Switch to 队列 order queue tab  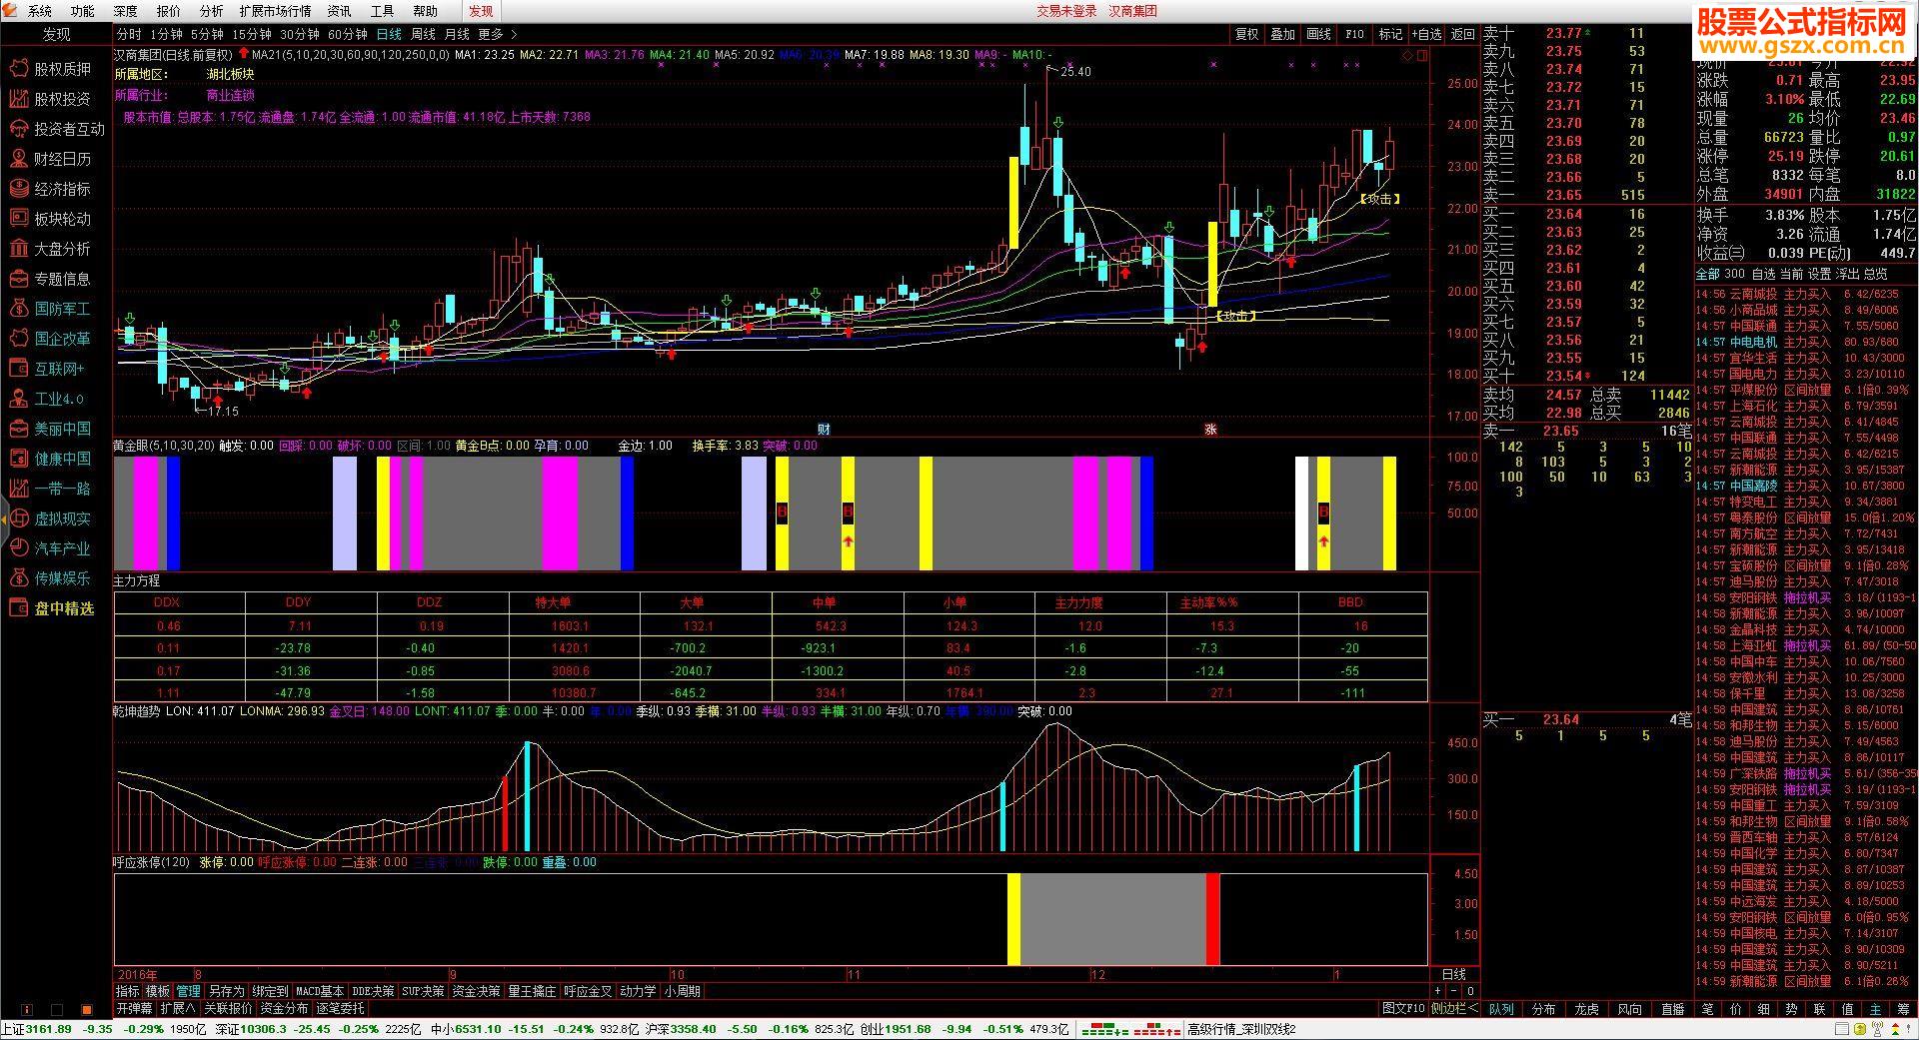point(1501,1009)
